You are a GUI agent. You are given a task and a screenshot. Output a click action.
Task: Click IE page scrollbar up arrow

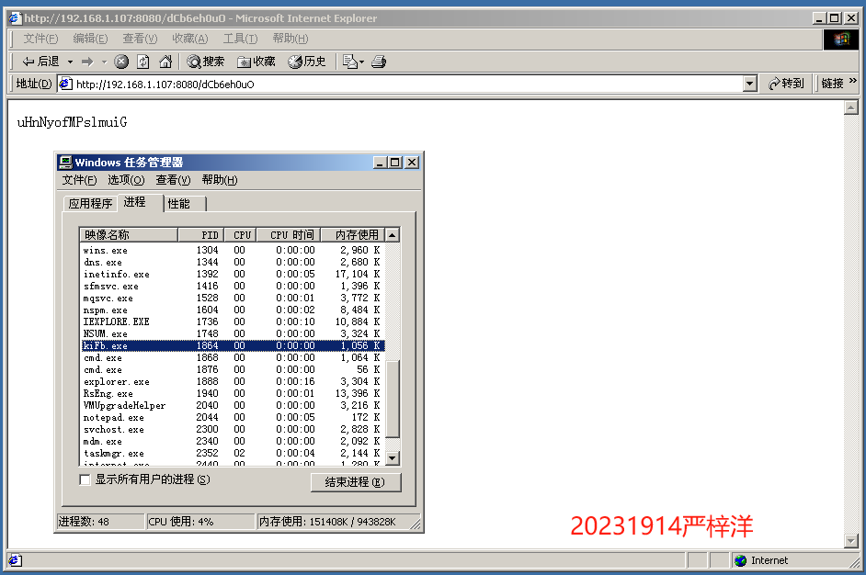[x=851, y=107]
